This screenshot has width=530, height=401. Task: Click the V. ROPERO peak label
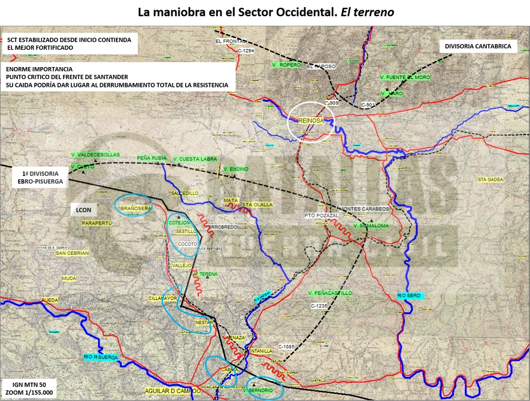pos(286,65)
